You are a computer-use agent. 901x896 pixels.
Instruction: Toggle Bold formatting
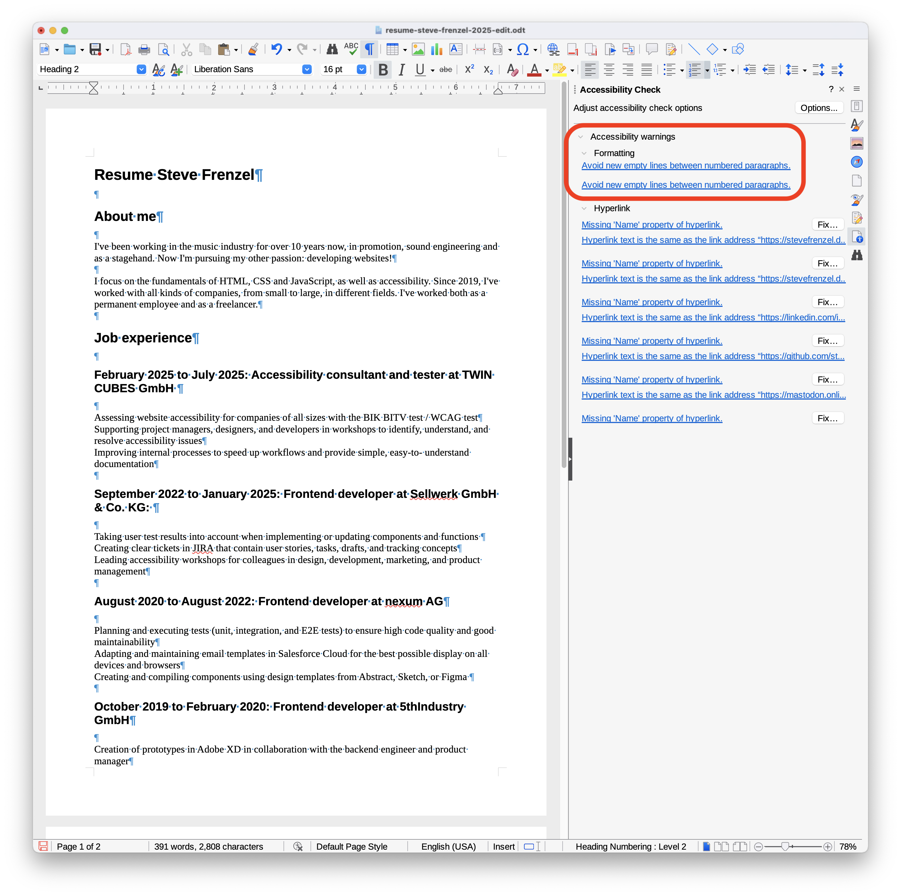point(383,70)
